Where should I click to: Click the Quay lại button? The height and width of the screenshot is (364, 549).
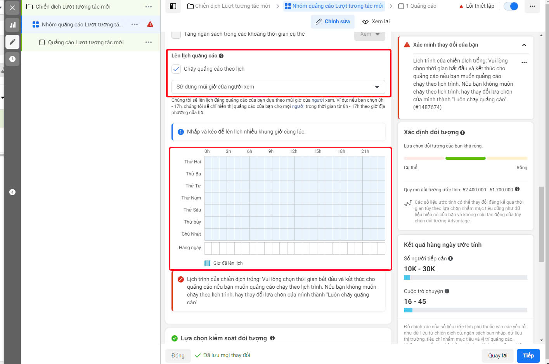(498, 355)
